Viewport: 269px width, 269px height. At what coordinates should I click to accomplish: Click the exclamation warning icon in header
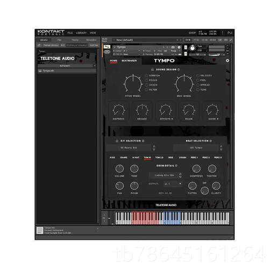(x=222, y=33)
